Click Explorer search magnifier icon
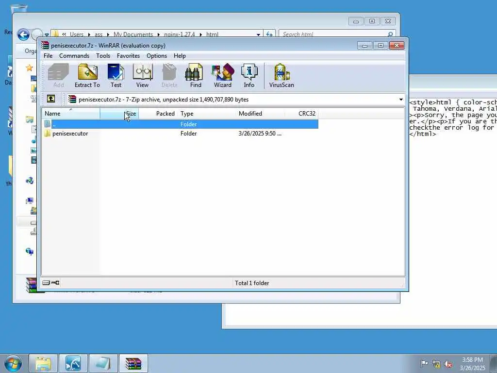497x373 pixels. (x=390, y=34)
